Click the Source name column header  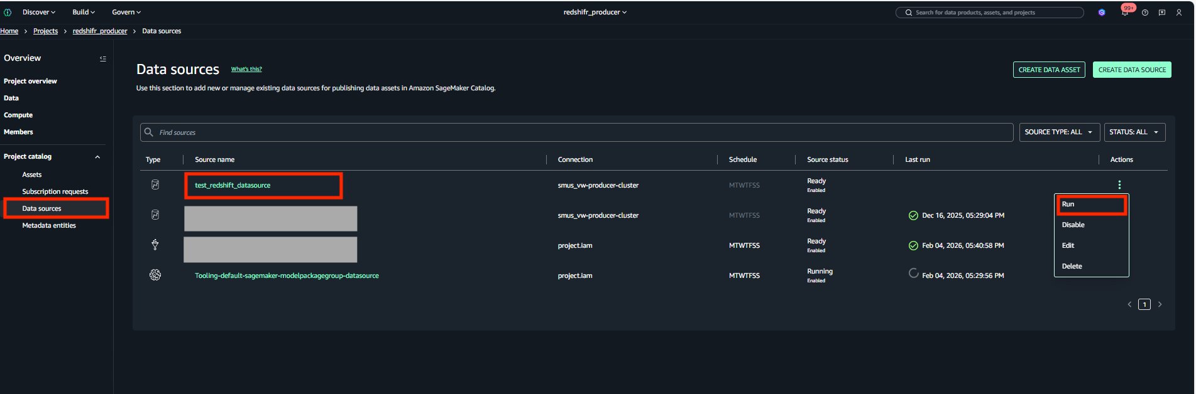pyautogui.click(x=214, y=159)
